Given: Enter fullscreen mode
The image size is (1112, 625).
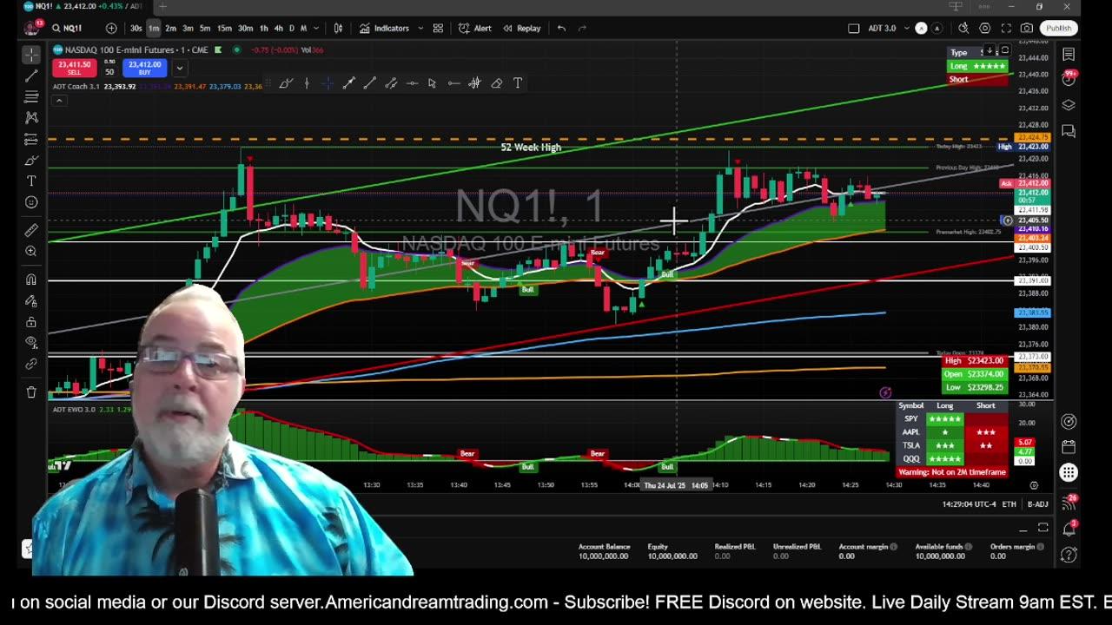Looking at the screenshot, I should (1006, 28).
